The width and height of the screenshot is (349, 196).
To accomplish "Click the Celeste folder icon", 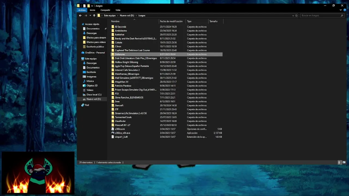I will (x=113, y=42).
